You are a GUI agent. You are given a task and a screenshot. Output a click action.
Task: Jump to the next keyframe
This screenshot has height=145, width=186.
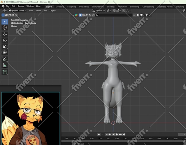point(120,135)
